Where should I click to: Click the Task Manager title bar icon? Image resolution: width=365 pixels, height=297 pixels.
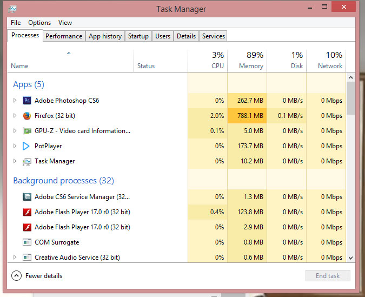tap(12, 9)
